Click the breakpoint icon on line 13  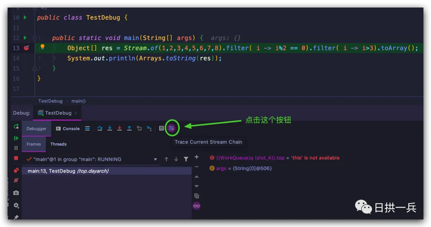point(26,48)
